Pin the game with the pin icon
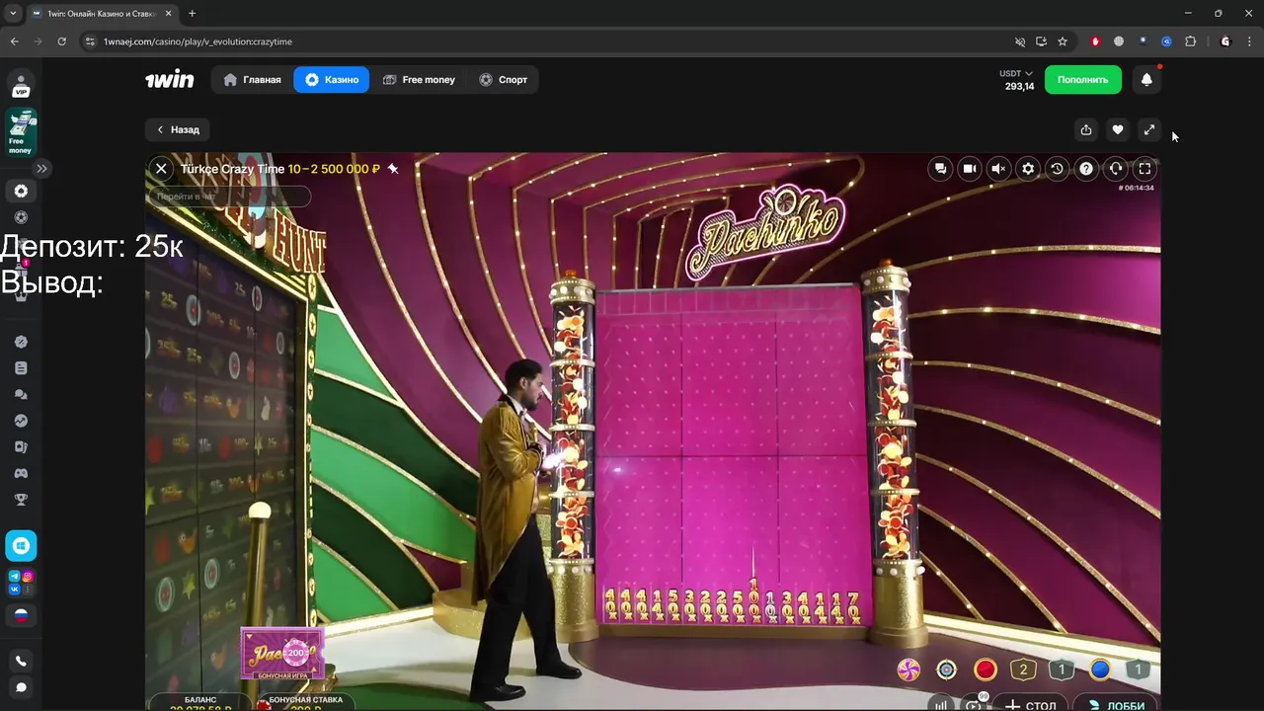Screen dimensions: 1264x711 pyautogui.click(x=393, y=169)
